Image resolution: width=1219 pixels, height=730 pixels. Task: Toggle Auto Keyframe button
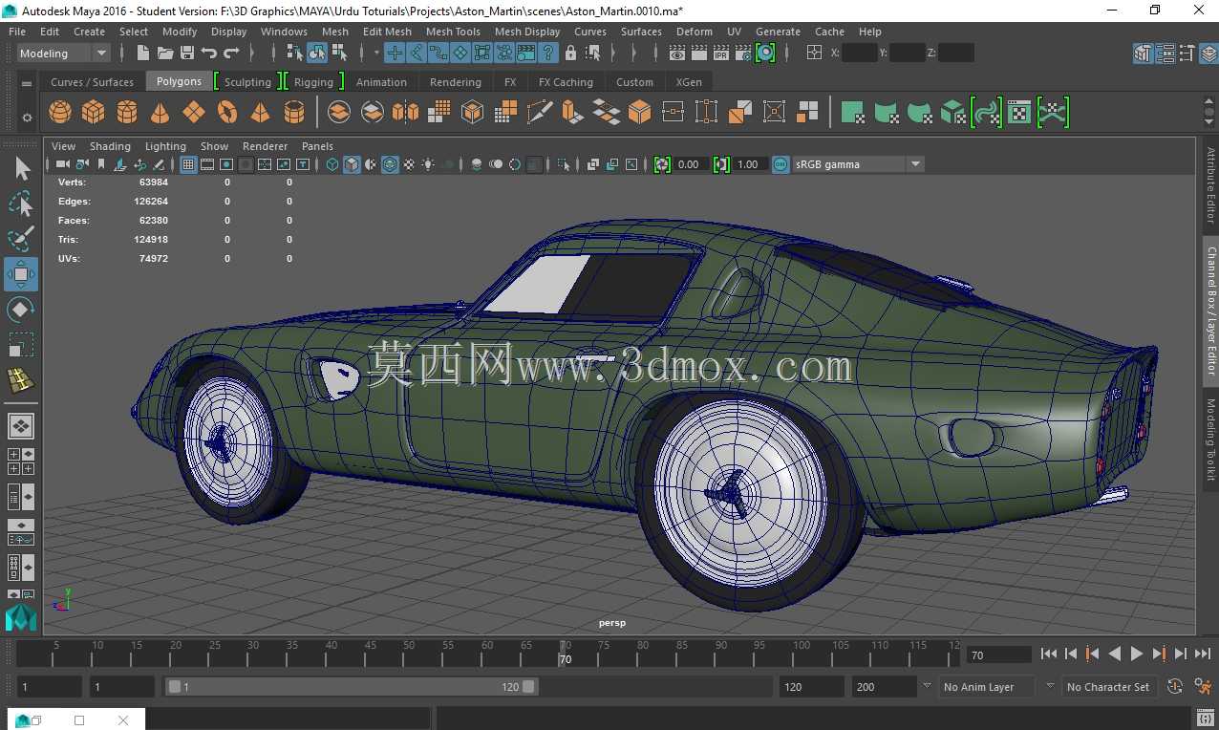tap(1175, 686)
